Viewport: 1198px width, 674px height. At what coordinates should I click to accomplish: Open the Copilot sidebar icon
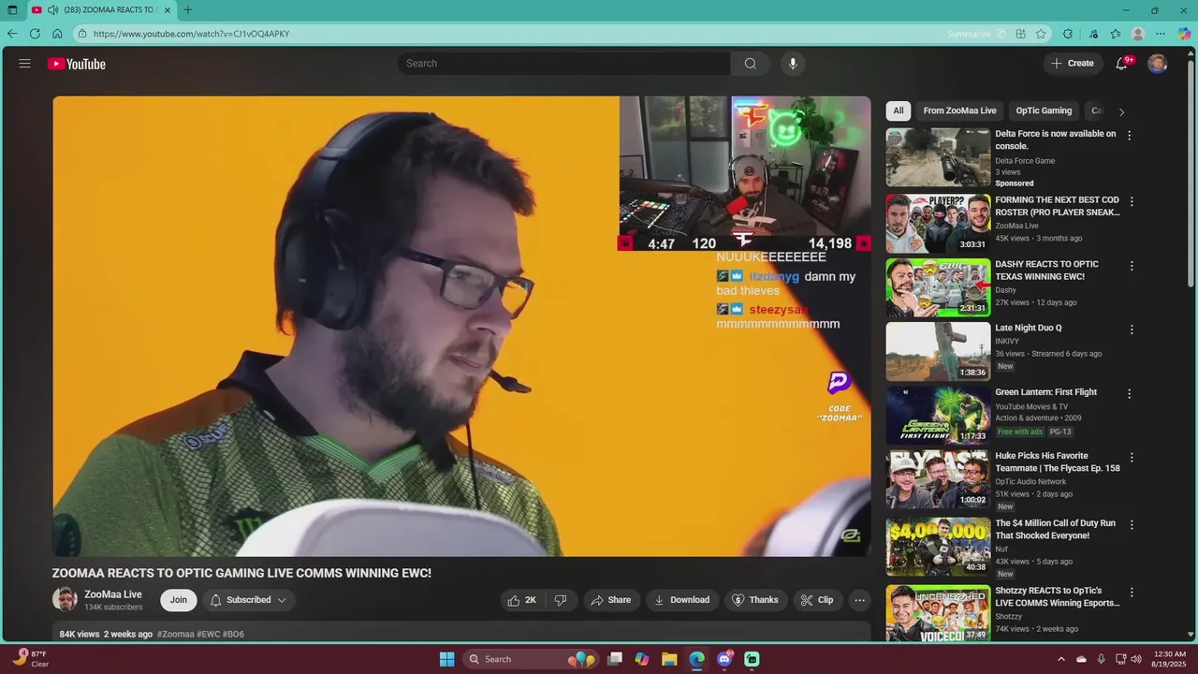[1184, 34]
